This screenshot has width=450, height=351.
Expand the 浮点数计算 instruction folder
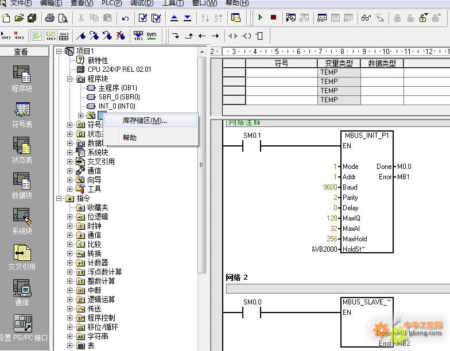[69, 272]
